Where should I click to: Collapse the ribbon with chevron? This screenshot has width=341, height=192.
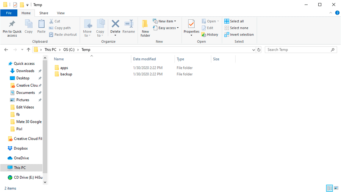click(330, 13)
